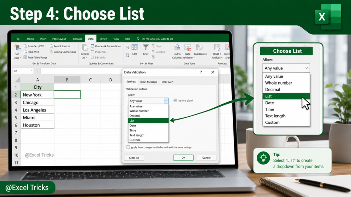Open the Get Data dropdown arrow

point(20,57)
